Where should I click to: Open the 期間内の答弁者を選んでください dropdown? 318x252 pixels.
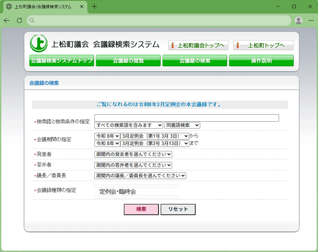[x=133, y=165]
